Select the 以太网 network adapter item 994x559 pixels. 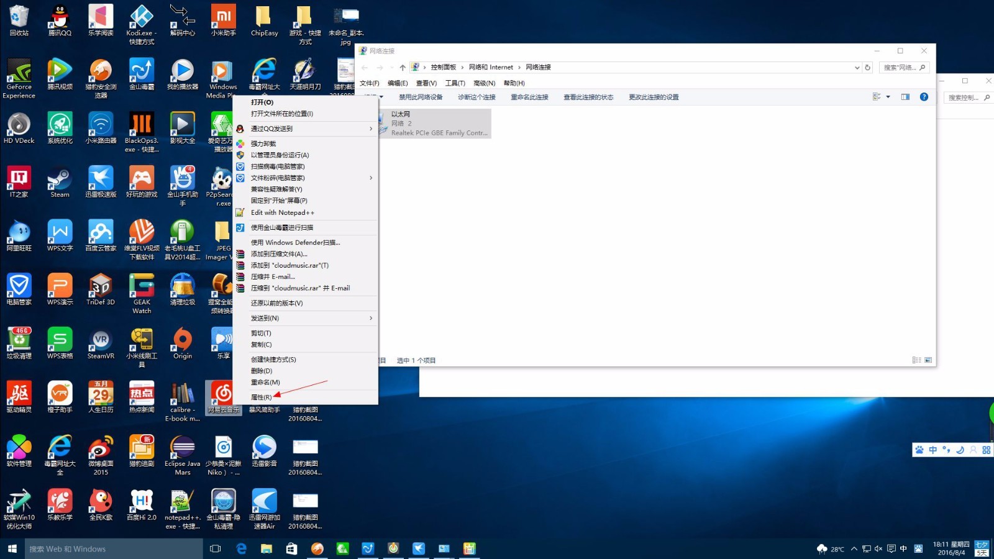435,123
